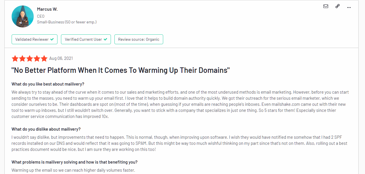Click the Verified Current User badge label

(83, 39)
